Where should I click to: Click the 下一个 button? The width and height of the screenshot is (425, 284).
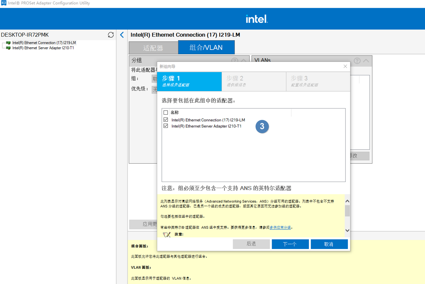tap(290, 244)
